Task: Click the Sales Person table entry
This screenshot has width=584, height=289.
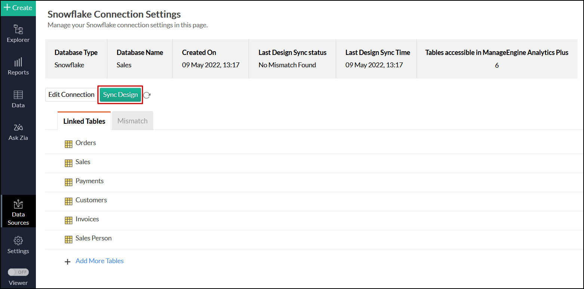Action: [93, 238]
